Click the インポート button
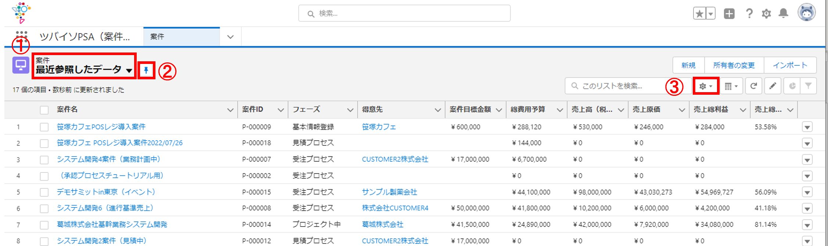Viewport: 828px width, 246px height. pos(790,65)
